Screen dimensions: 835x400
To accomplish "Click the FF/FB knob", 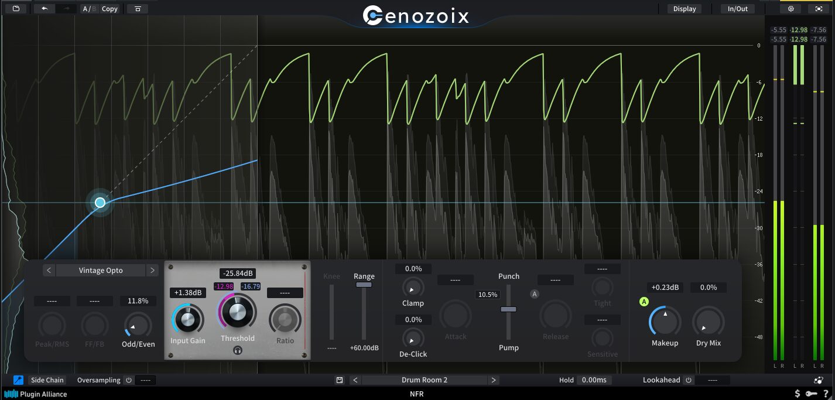I will [x=95, y=325].
